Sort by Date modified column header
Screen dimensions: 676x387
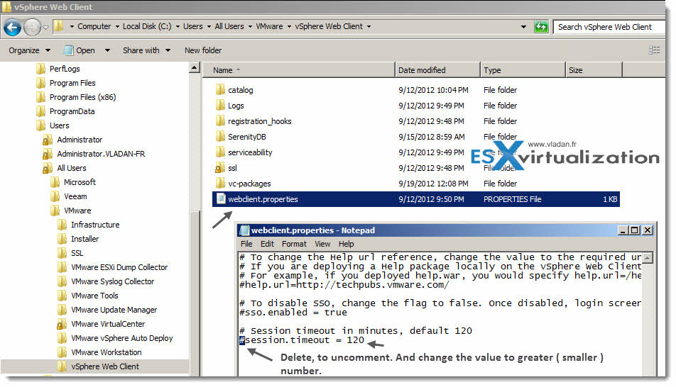pos(437,69)
